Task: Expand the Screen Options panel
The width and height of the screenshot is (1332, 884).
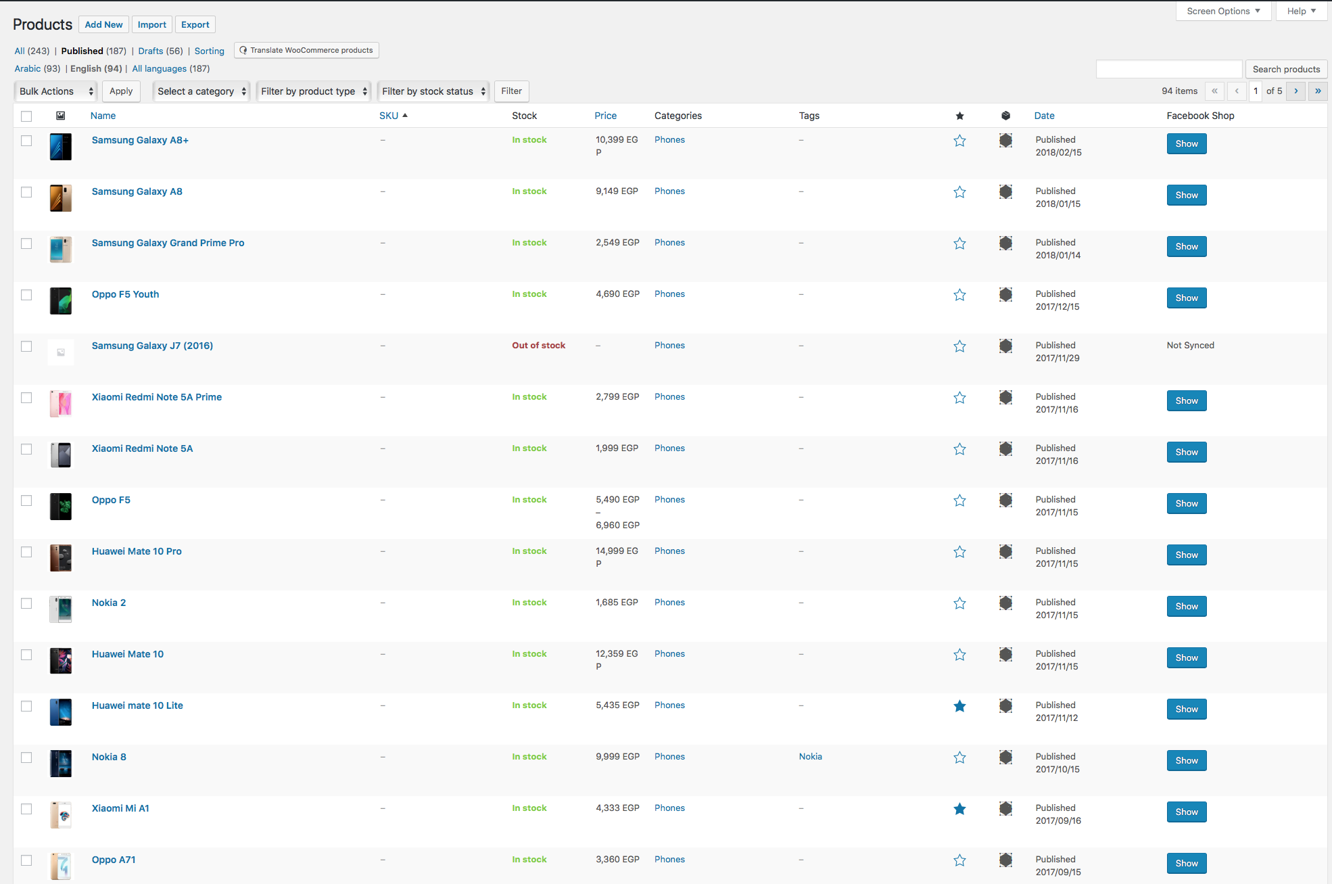Action: pyautogui.click(x=1224, y=11)
